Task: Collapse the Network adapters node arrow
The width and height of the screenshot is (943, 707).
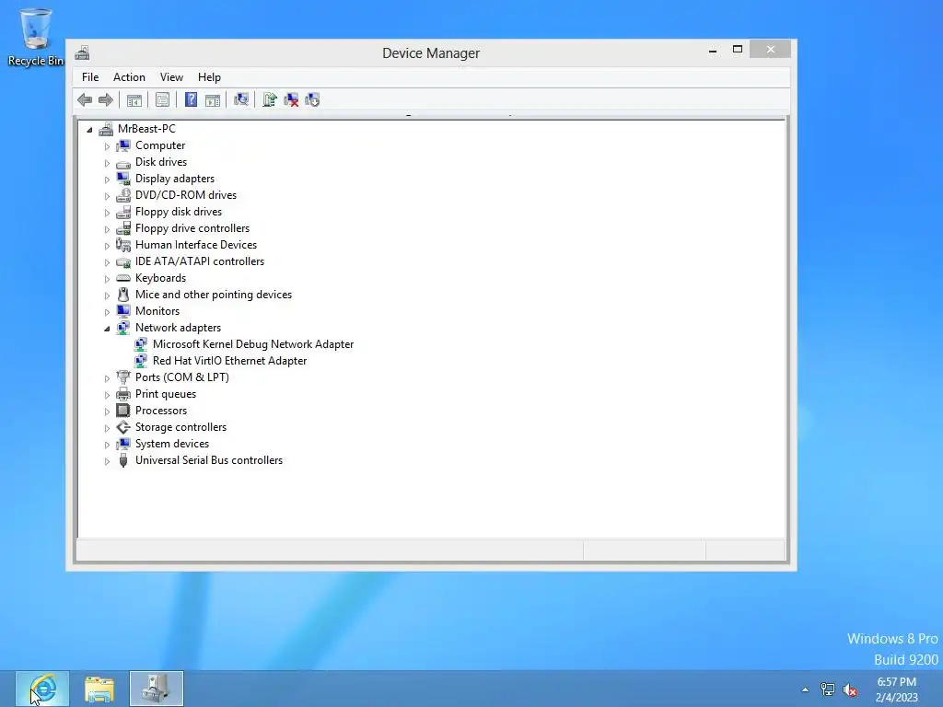Action: [x=107, y=329]
